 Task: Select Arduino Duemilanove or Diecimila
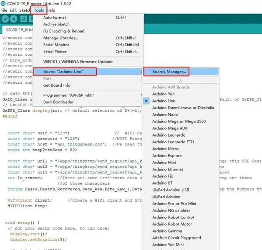point(181,107)
